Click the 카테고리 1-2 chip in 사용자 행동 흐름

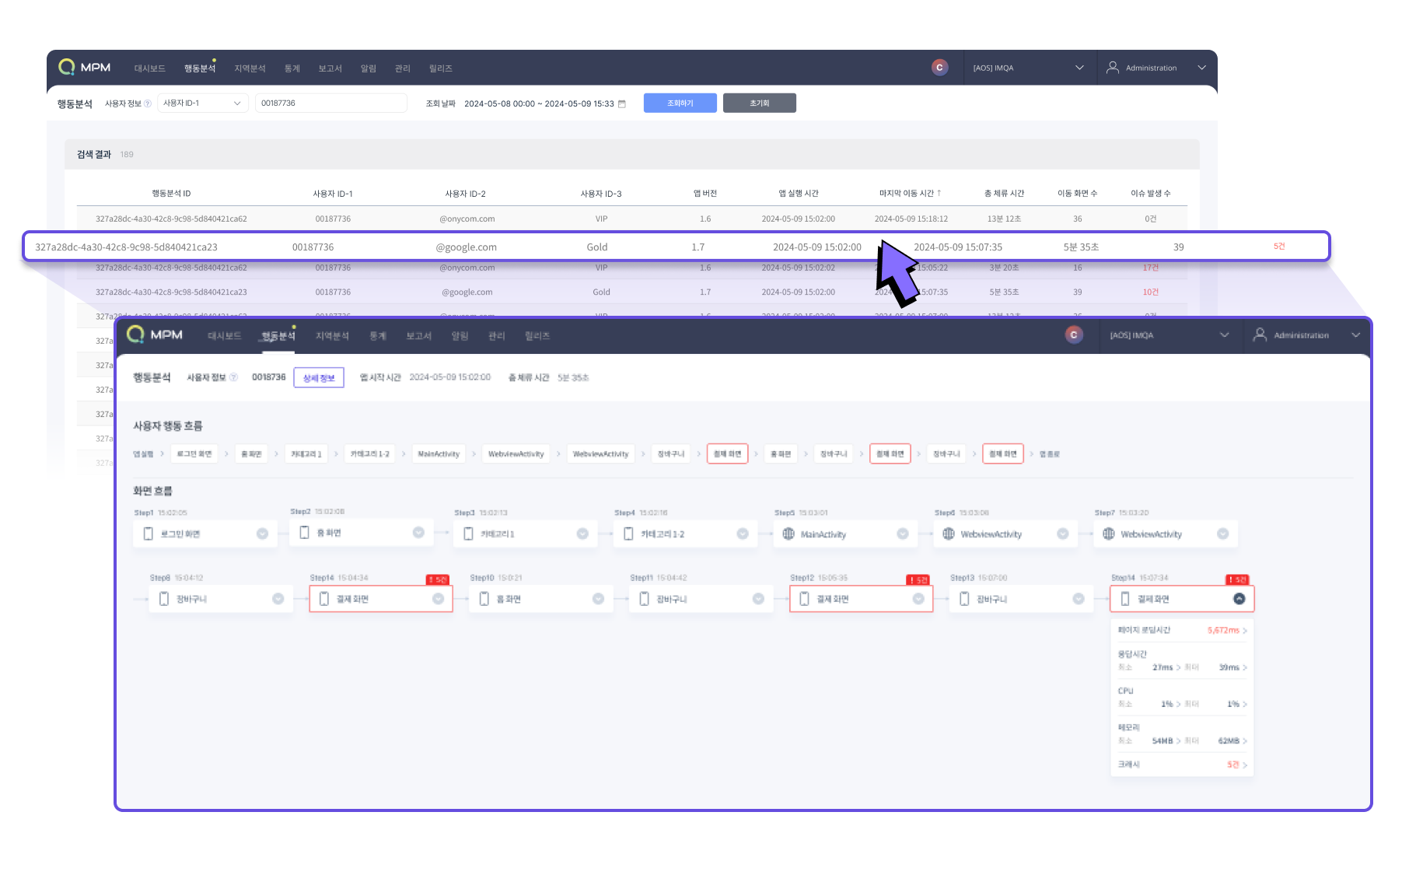[370, 453]
